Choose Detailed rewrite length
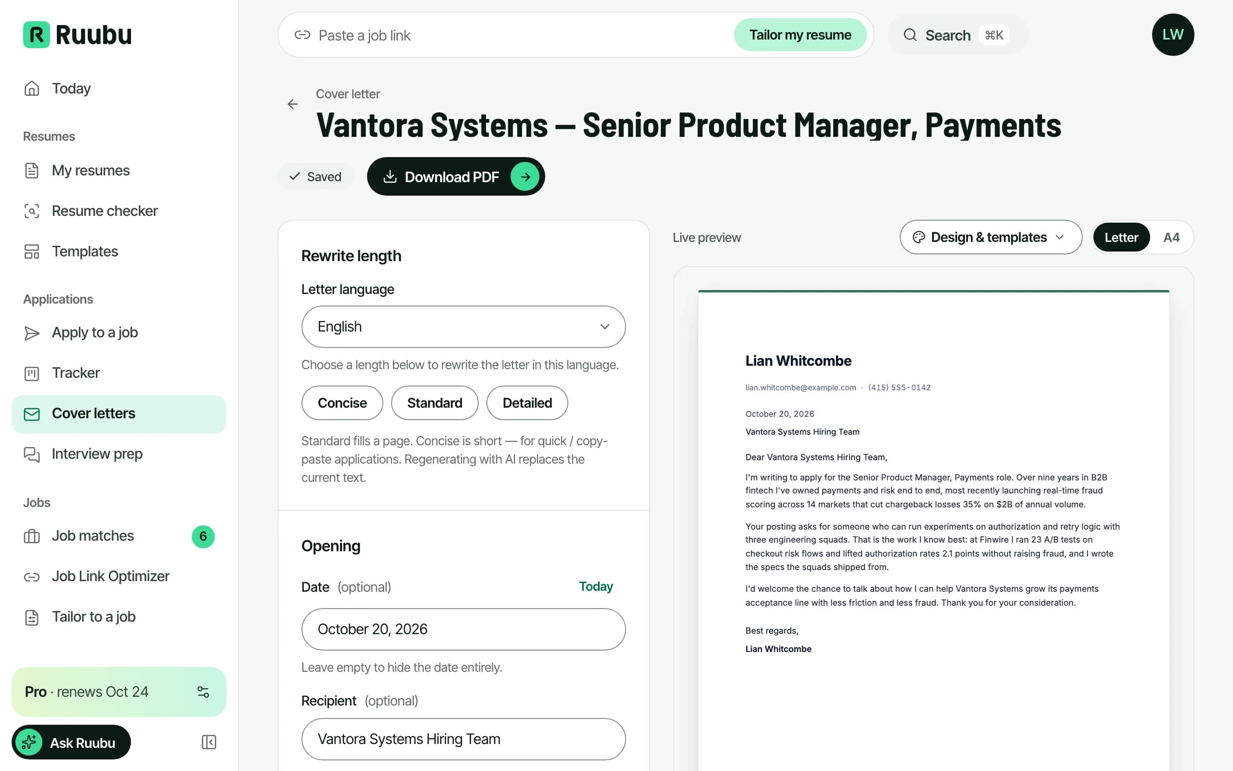Image resolution: width=1233 pixels, height=771 pixels. click(x=527, y=403)
